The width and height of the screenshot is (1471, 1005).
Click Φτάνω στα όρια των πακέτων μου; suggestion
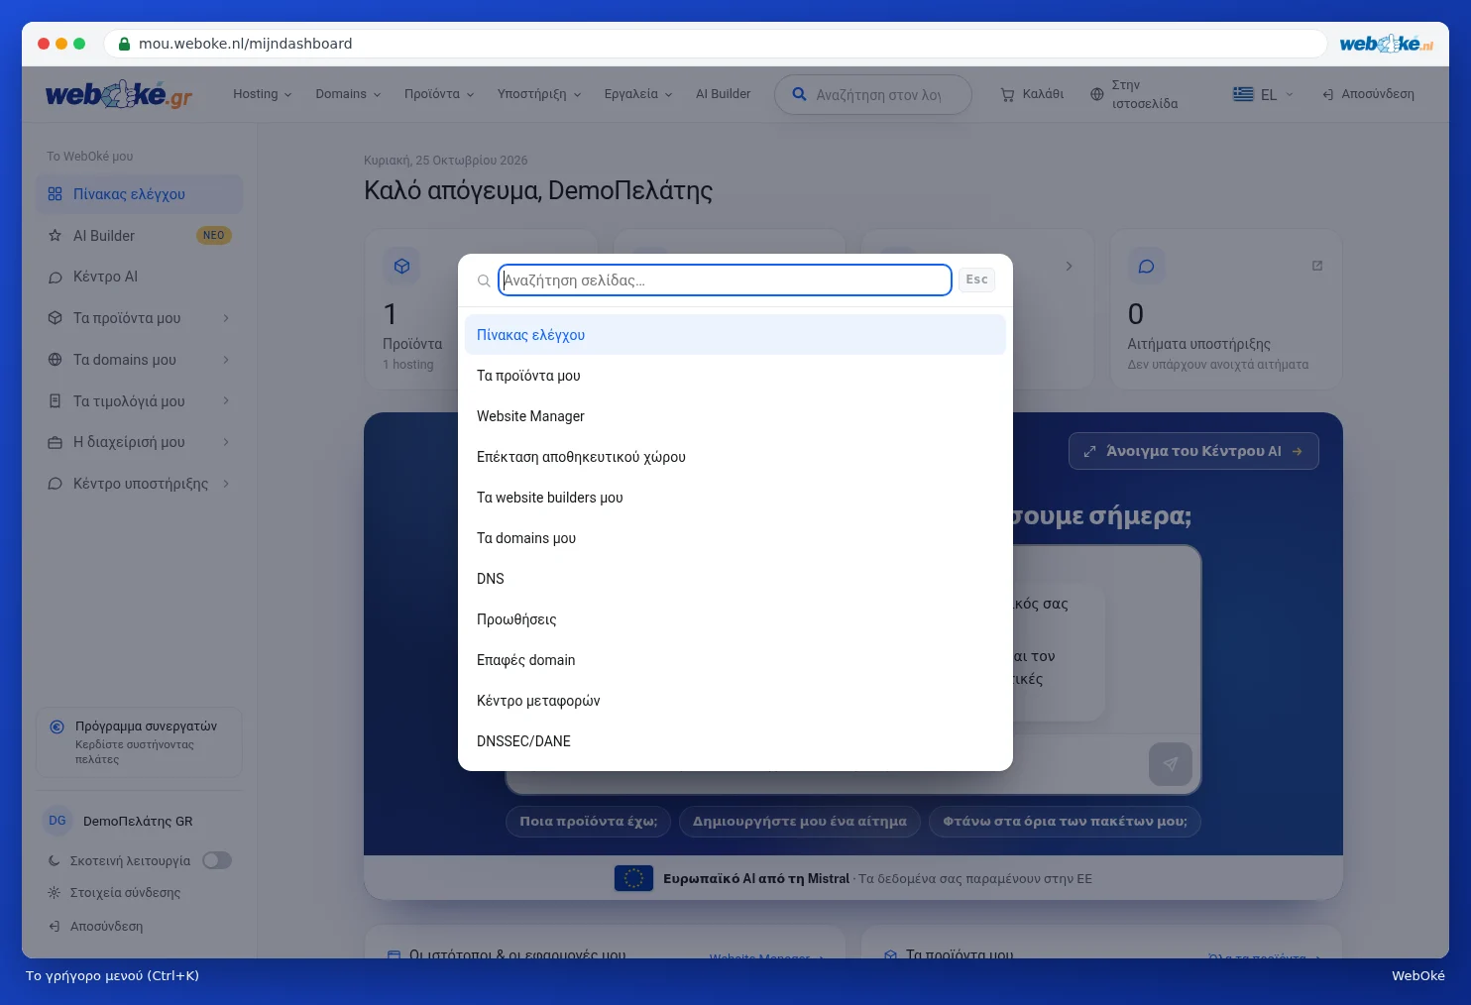click(1065, 822)
